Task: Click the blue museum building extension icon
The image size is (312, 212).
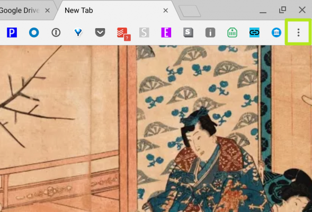Action: 277,32
